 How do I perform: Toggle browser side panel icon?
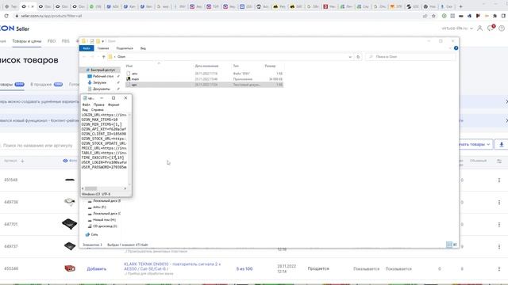(503, 16)
